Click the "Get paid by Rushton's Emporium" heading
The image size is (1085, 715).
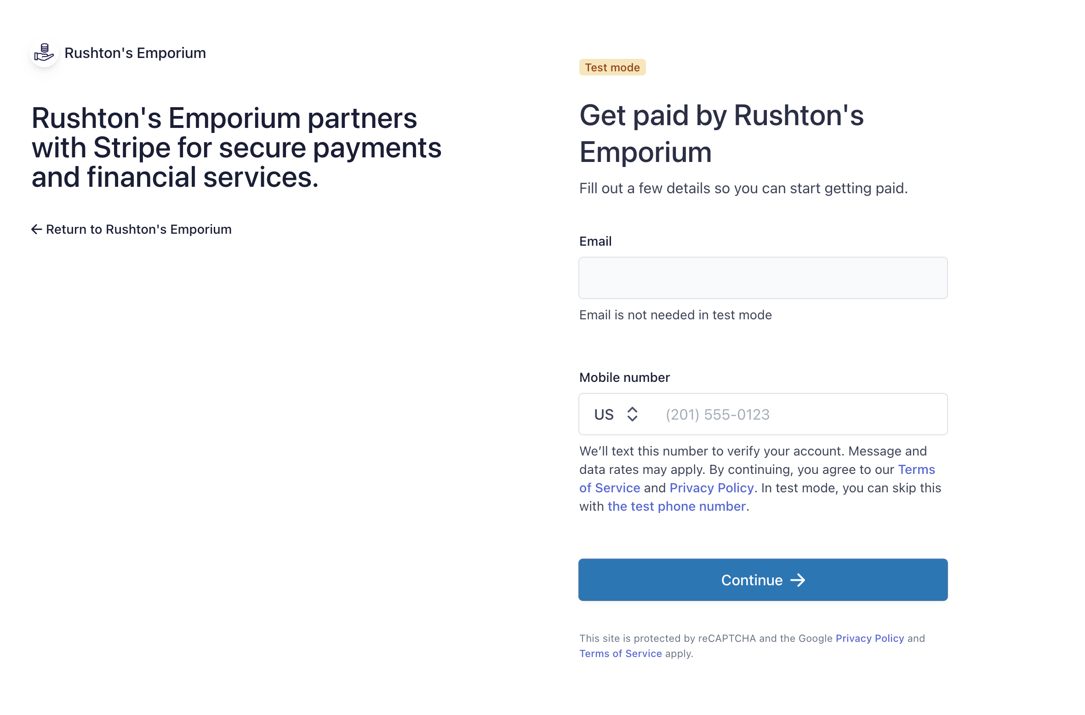coord(721,133)
